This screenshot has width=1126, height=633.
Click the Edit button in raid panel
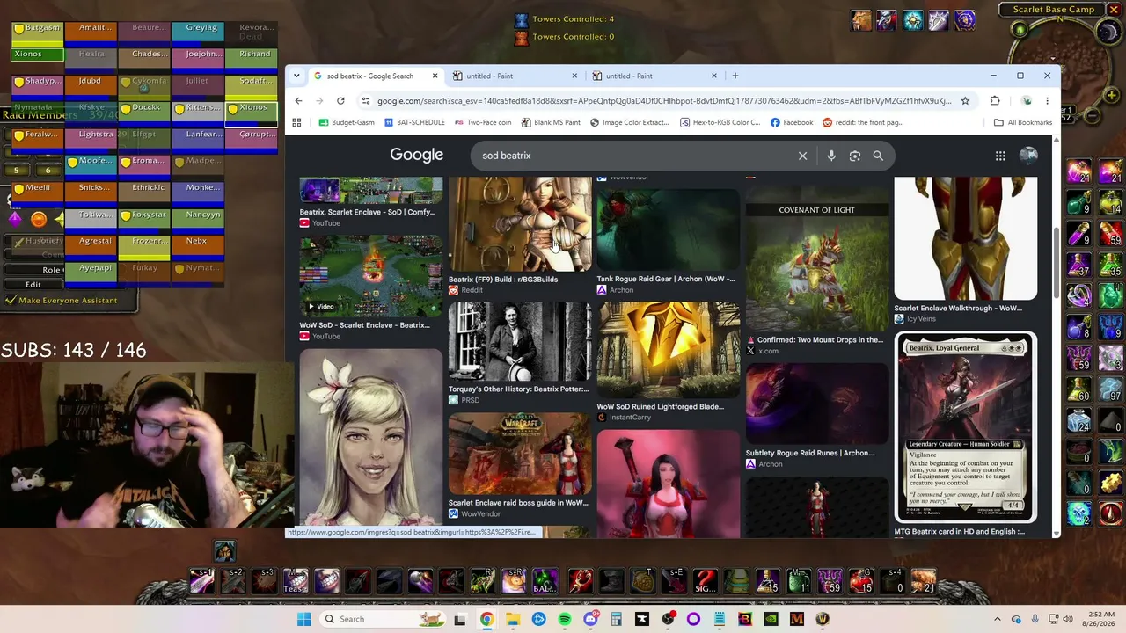pyautogui.click(x=33, y=285)
